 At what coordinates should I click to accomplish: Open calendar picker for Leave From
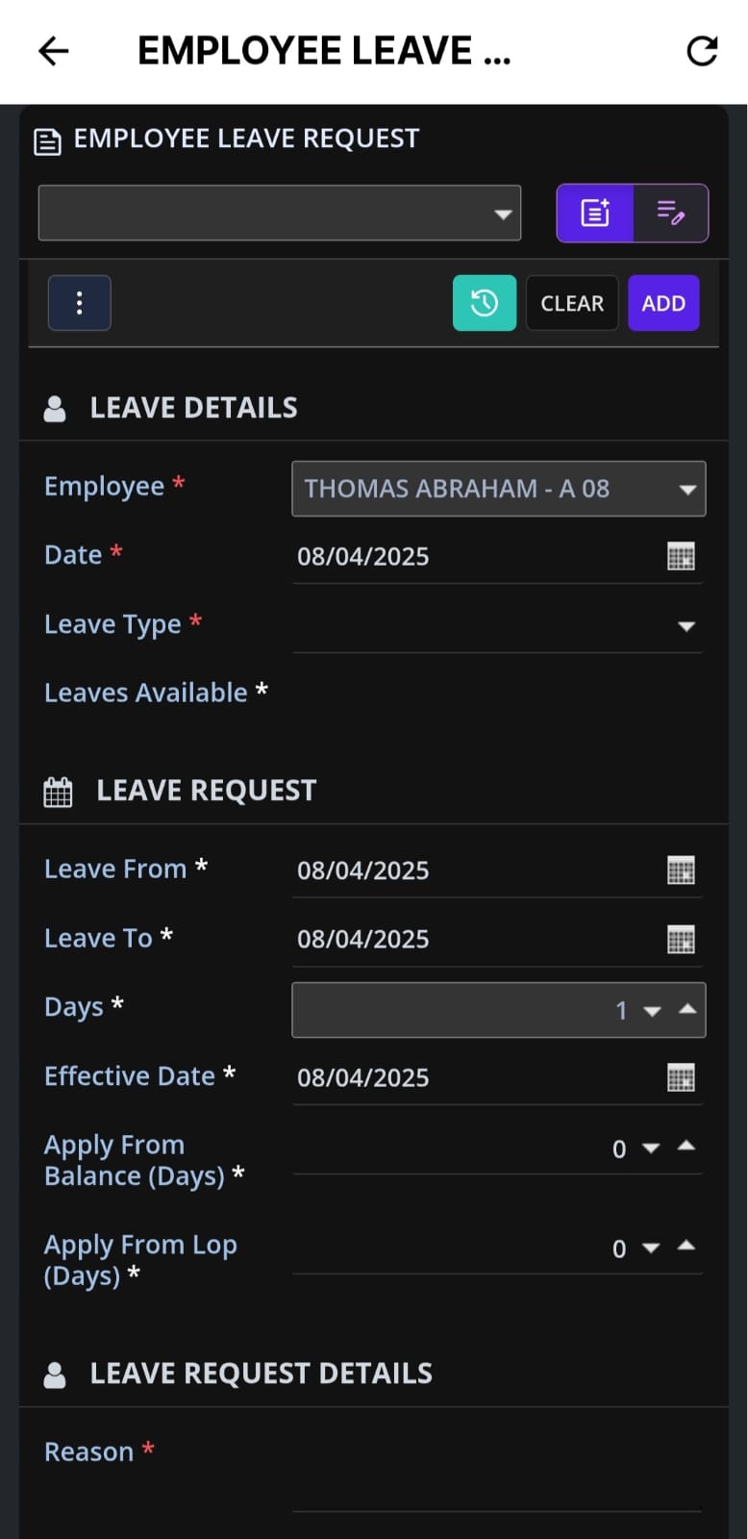[681, 870]
